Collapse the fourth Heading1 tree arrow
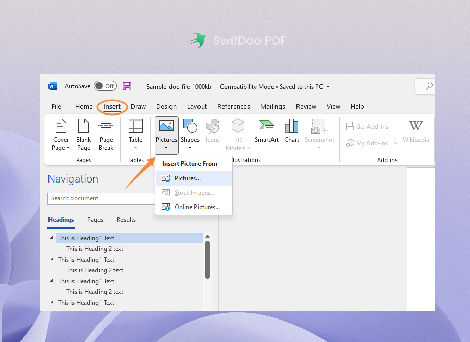The height and width of the screenshot is (342, 470). pos(52,302)
